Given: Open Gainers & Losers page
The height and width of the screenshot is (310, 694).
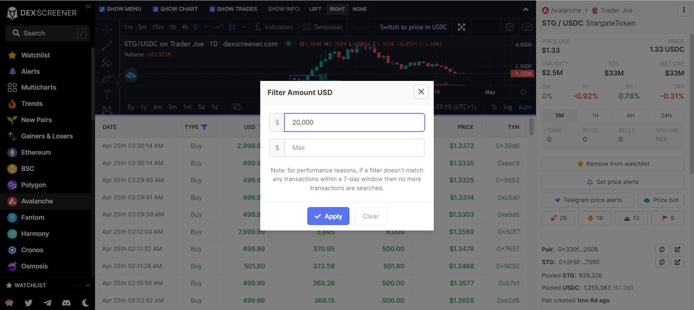Looking at the screenshot, I should click(47, 136).
